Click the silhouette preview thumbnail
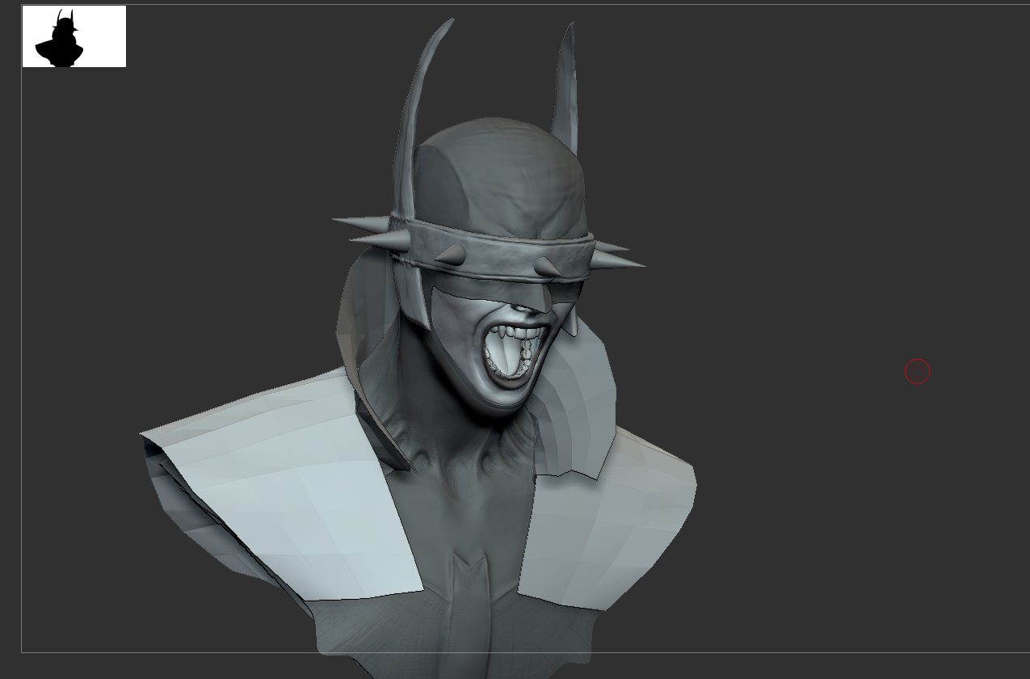 (74, 36)
